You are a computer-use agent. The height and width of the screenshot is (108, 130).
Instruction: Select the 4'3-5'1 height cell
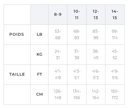(x=77, y=75)
